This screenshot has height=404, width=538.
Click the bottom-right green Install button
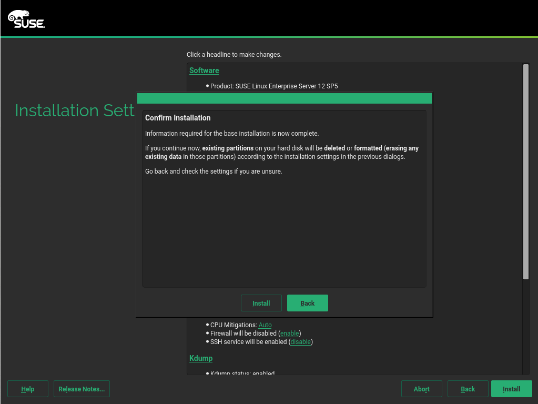pyautogui.click(x=511, y=389)
